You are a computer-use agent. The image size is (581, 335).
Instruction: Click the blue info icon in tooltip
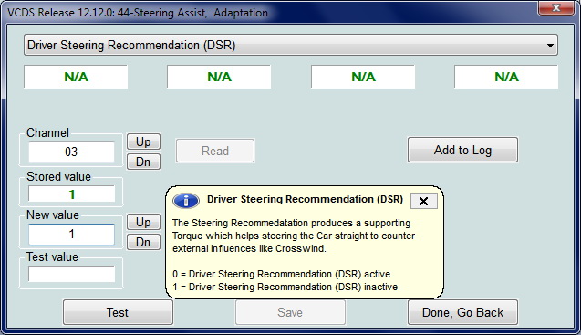[x=186, y=200]
